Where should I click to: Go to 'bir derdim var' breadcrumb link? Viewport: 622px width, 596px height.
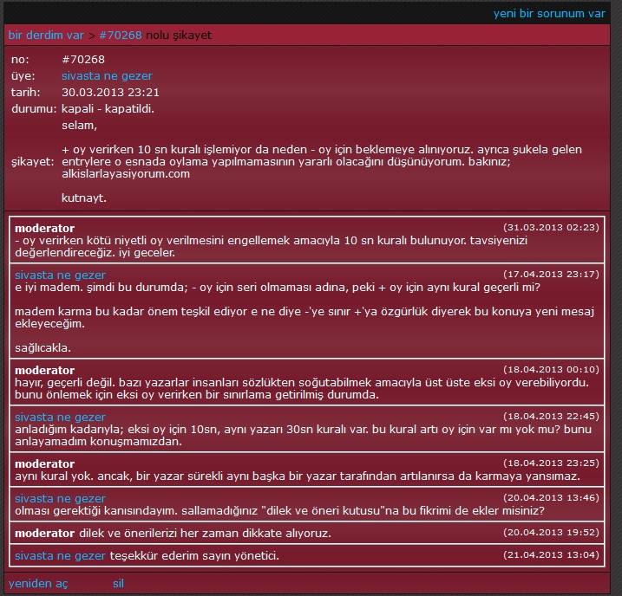click(46, 36)
